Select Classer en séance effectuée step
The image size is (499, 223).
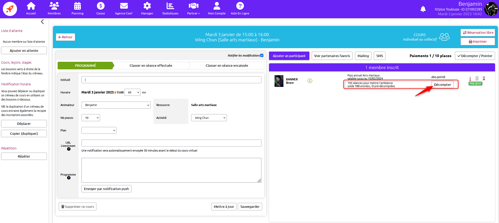coord(151,66)
